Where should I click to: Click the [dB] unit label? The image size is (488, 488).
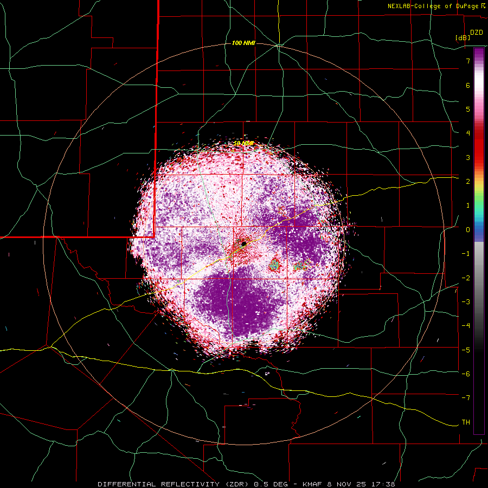point(463,38)
